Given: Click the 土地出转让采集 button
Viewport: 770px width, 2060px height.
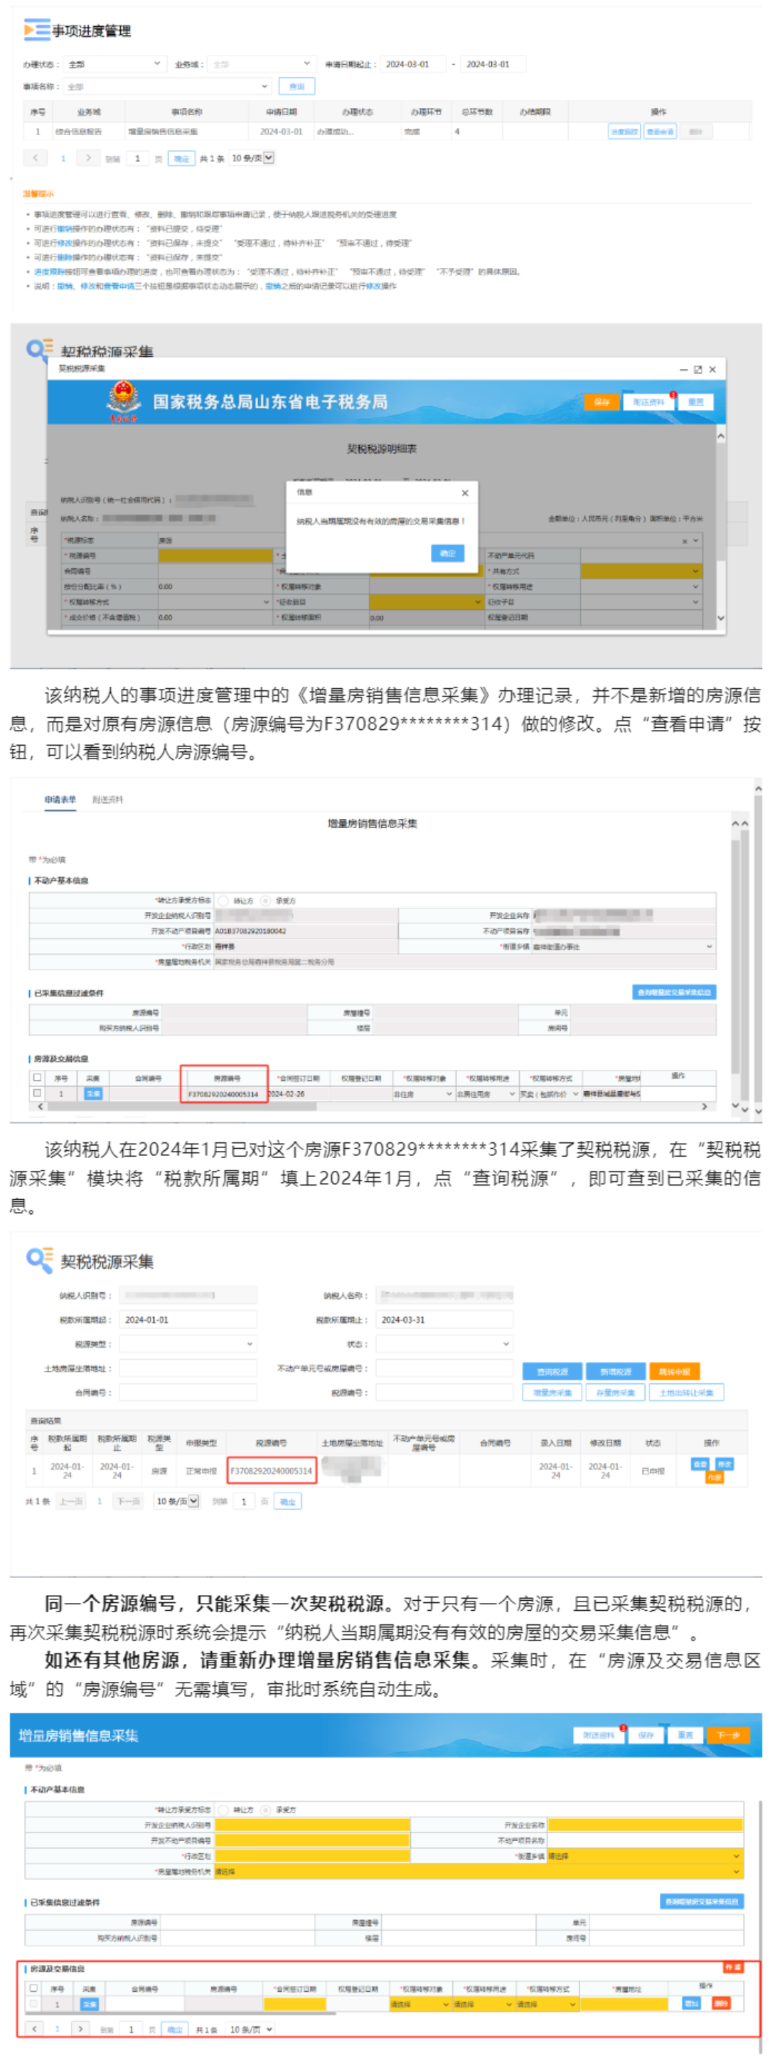Looking at the screenshot, I should coord(687,1393).
